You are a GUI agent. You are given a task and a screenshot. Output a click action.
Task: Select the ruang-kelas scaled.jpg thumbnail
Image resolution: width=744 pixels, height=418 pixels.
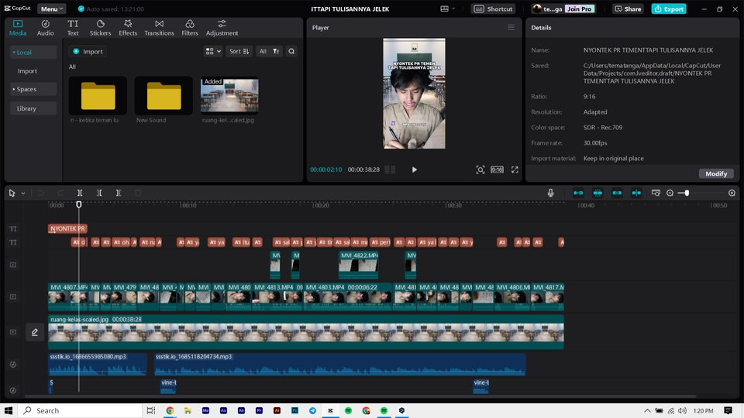pos(229,96)
